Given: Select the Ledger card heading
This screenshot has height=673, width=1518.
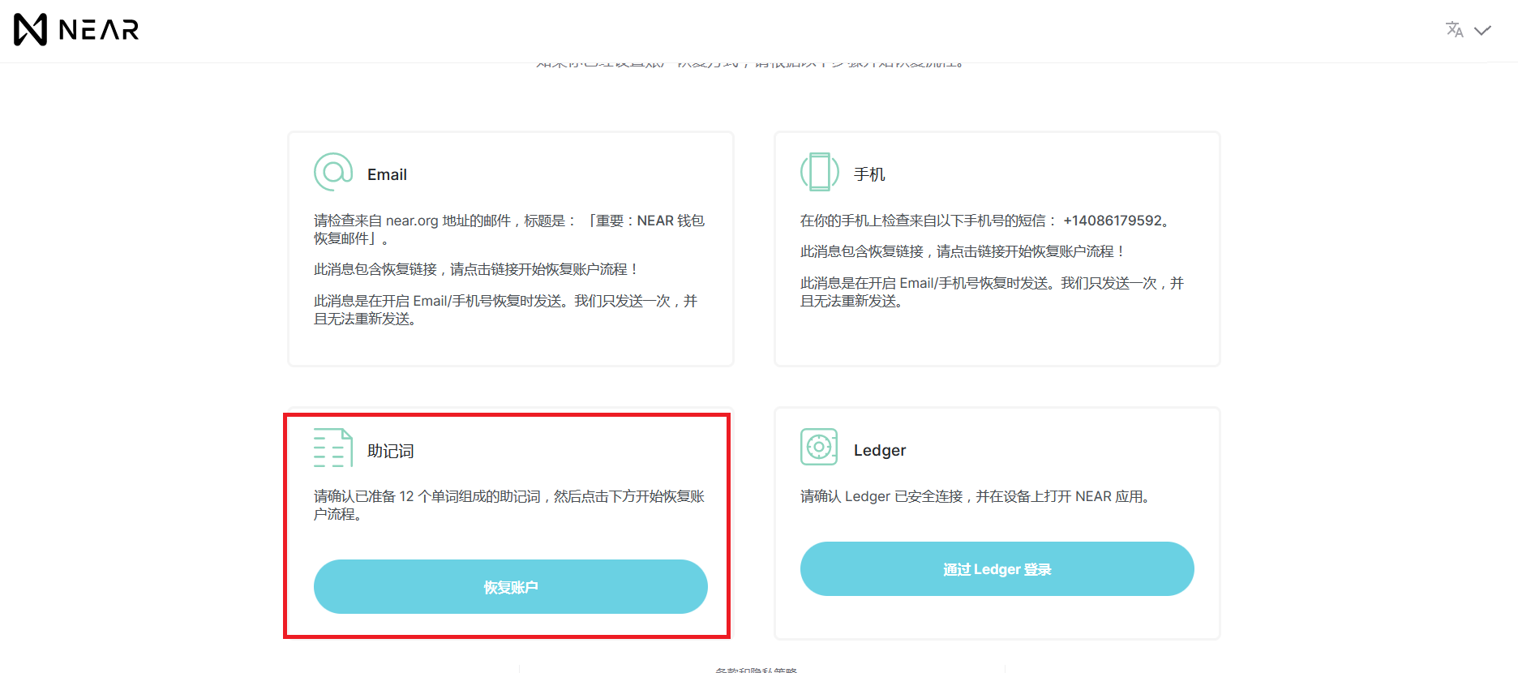Looking at the screenshot, I should (880, 451).
